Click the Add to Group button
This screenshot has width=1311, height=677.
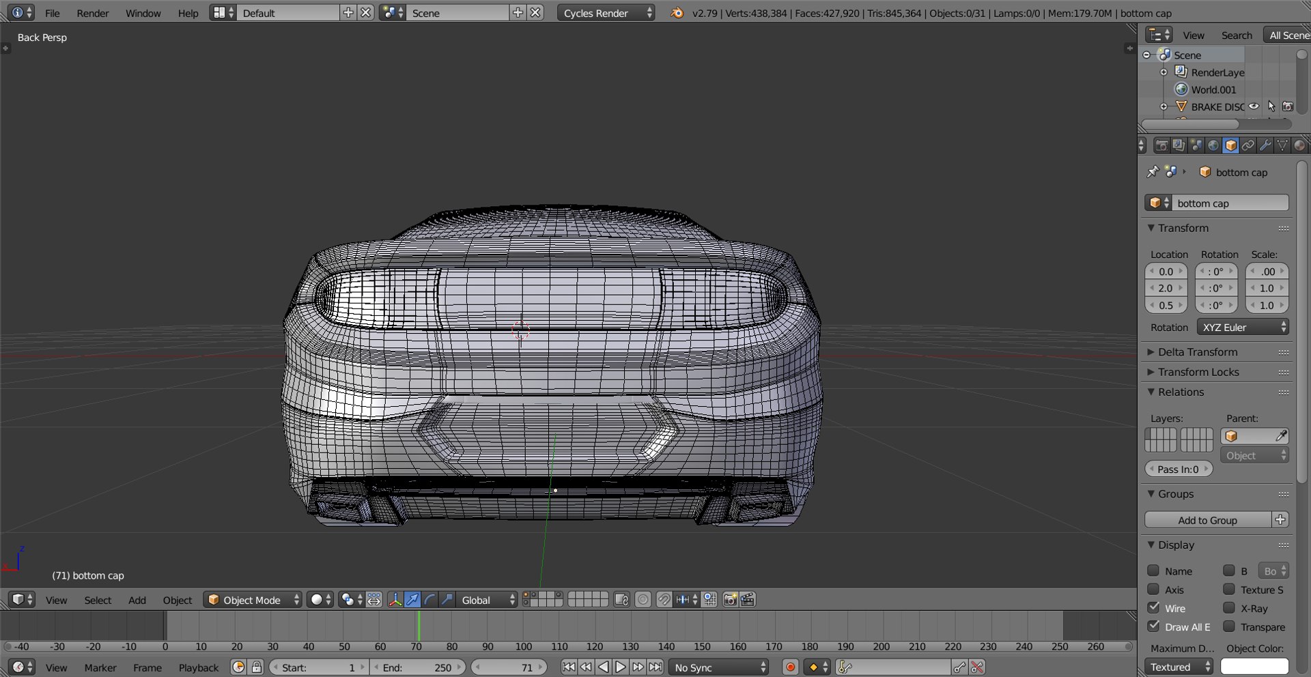pos(1207,520)
